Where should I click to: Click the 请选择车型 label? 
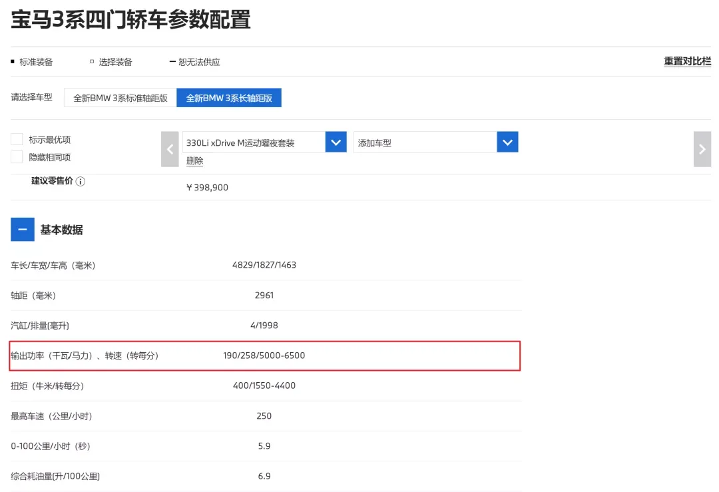coord(32,97)
